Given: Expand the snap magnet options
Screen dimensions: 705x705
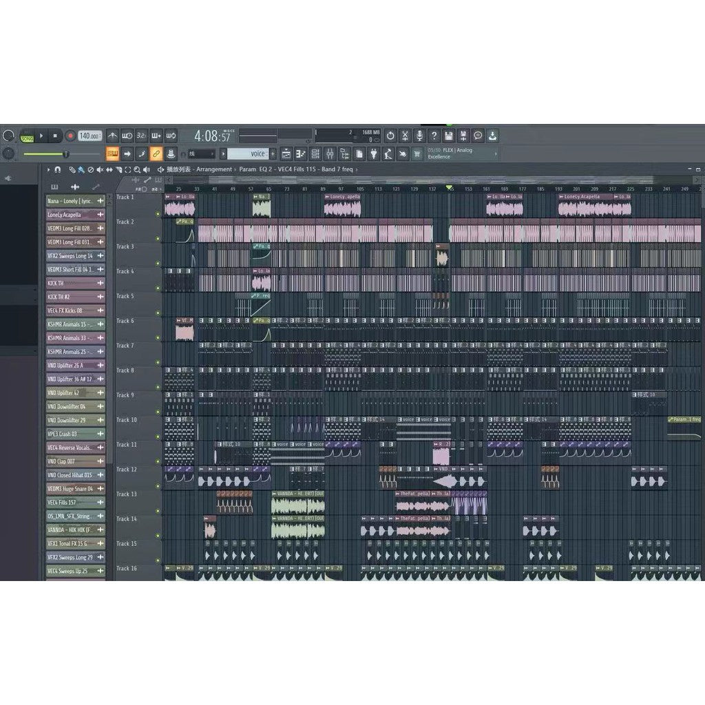Looking at the screenshot, I should coord(59,170).
